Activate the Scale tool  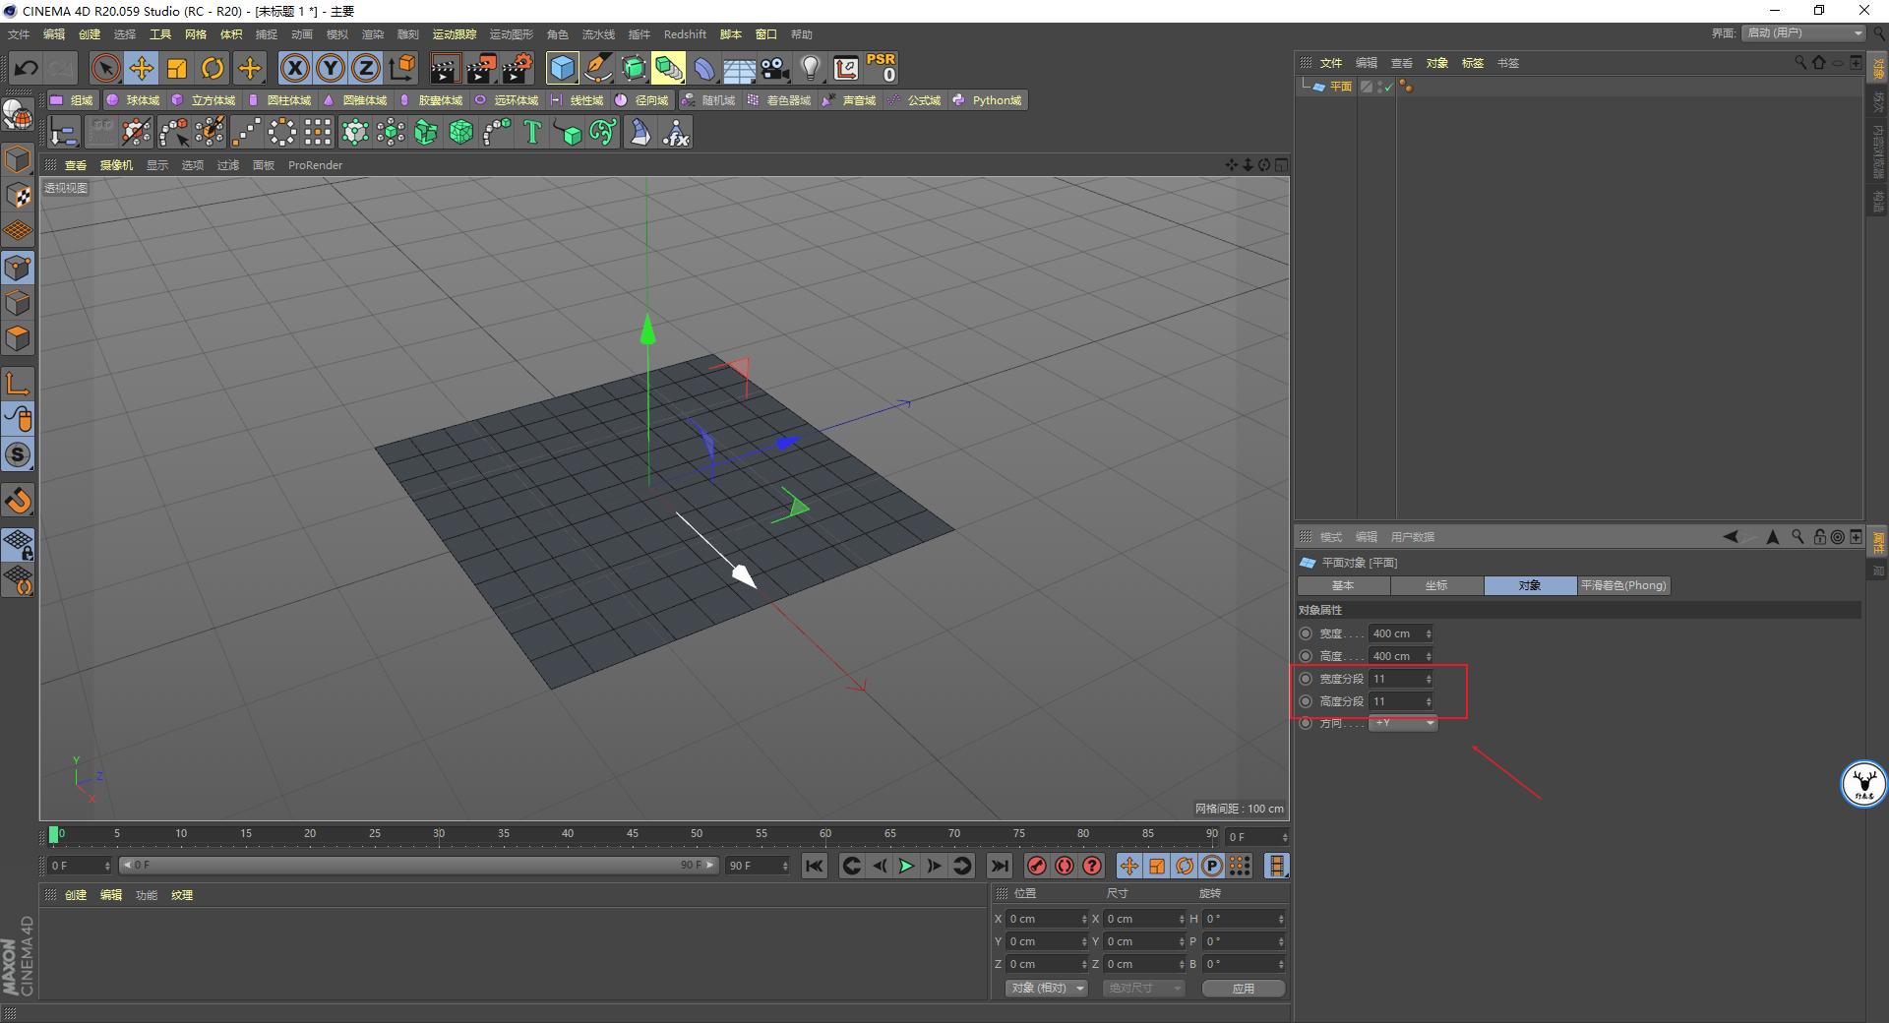click(x=177, y=68)
